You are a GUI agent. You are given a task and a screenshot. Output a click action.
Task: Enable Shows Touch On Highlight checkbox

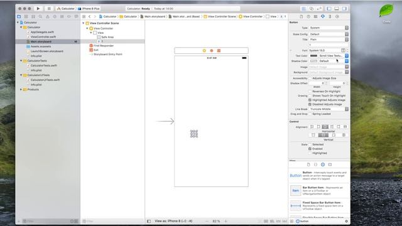[310, 95]
